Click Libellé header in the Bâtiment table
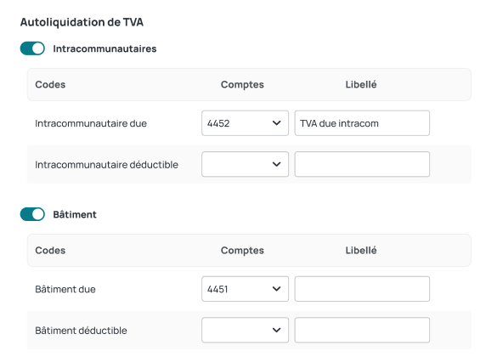The height and width of the screenshot is (357, 503). pyautogui.click(x=361, y=251)
